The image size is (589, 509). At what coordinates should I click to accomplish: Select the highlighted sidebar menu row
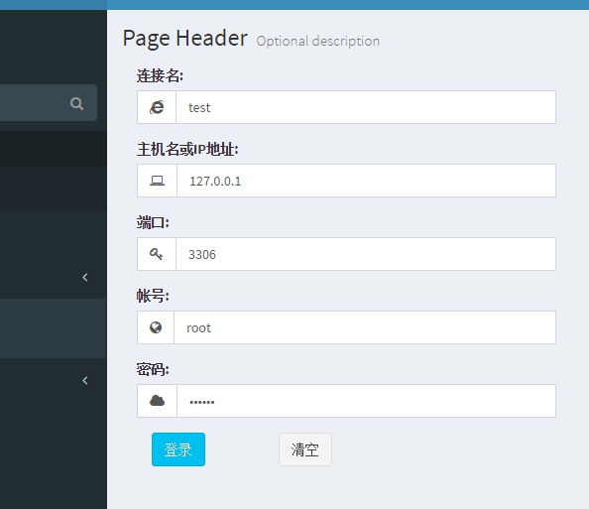point(54,328)
